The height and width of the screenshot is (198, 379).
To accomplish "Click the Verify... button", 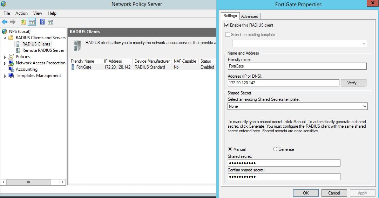I will click(x=353, y=83).
